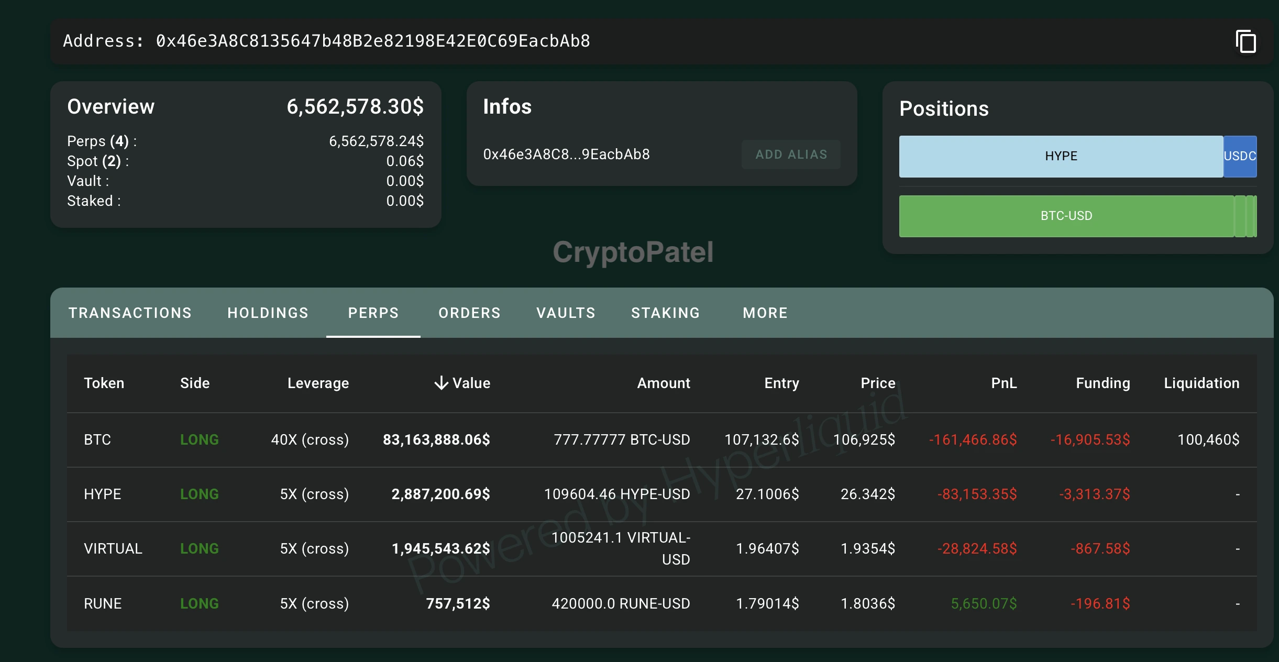Click HYPE value 2,887,200.69$
The width and height of the screenshot is (1279, 662).
click(x=441, y=494)
